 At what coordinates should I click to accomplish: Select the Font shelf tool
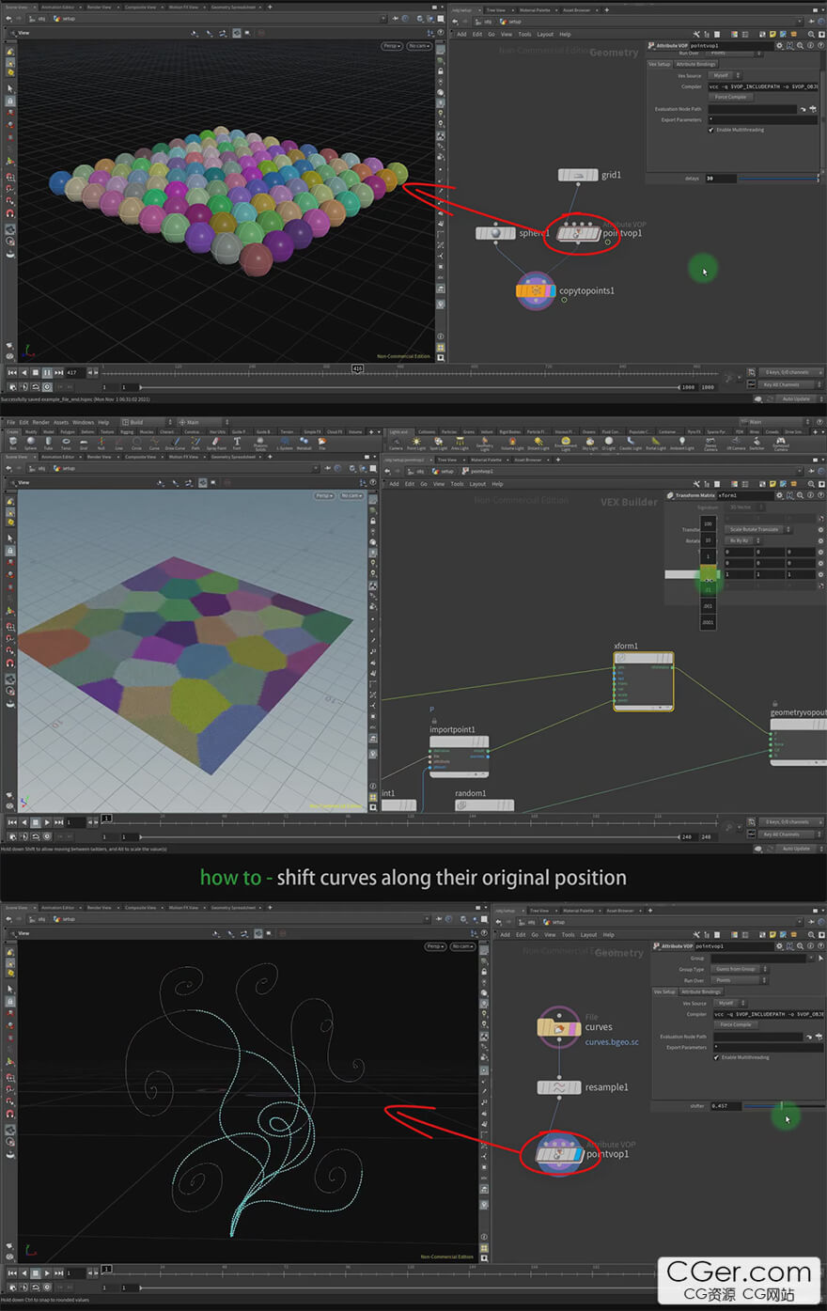pos(237,442)
